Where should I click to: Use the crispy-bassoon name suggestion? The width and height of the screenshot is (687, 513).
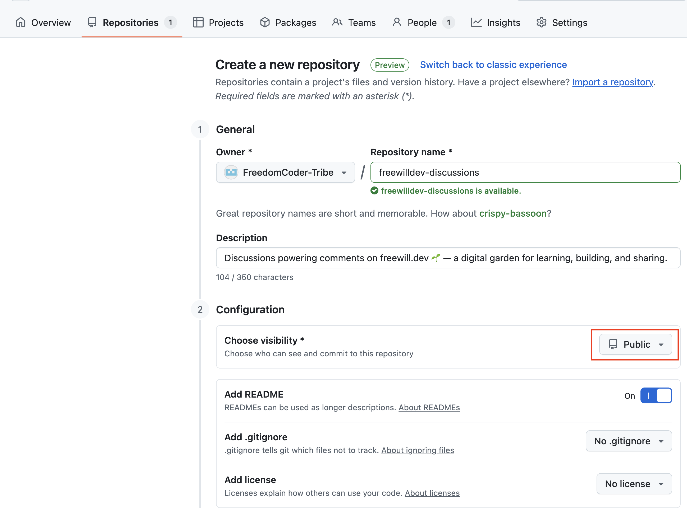[x=512, y=213]
